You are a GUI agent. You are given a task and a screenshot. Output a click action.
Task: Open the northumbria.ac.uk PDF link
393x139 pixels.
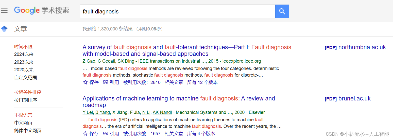(355, 47)
